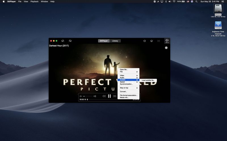The width and height of the screenshot is (227, 141).
Task: Open the 5KPlayer app menu in menu bar
Action: 11,1
